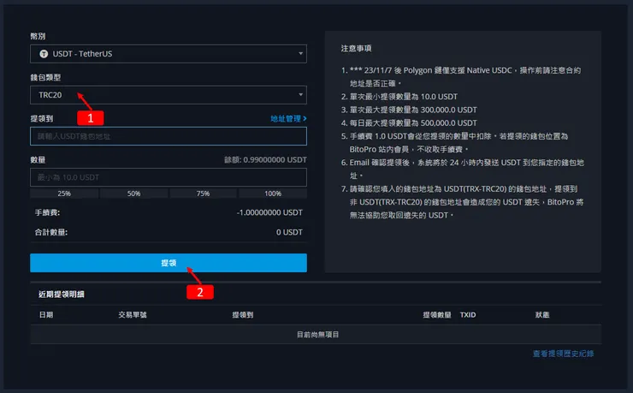
Task: Focus the USDT wallet address input field
Action: click(x=169, y=136)
